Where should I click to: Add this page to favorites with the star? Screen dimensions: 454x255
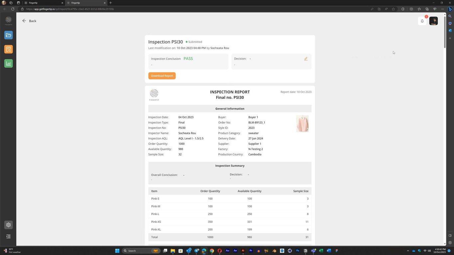click(x=394, y=9)
